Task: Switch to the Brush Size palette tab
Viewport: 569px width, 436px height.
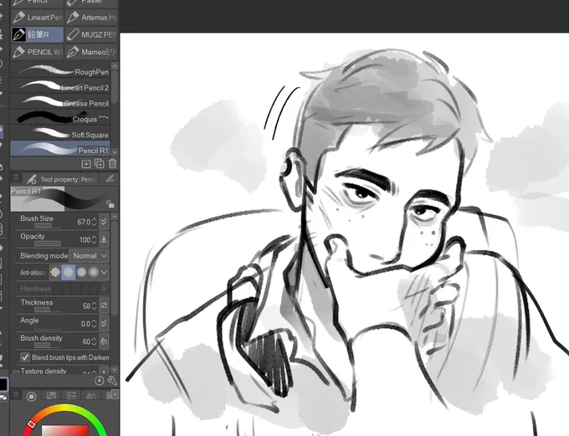Action: click(110, 178)
